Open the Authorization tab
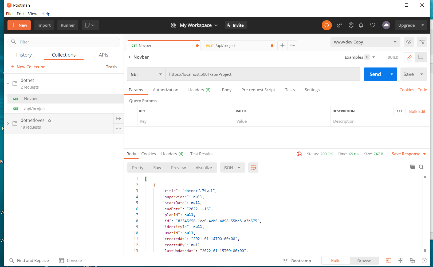433x267 pixels. pos(166,90)
